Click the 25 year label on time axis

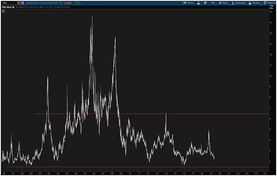(x=265, y=173)
